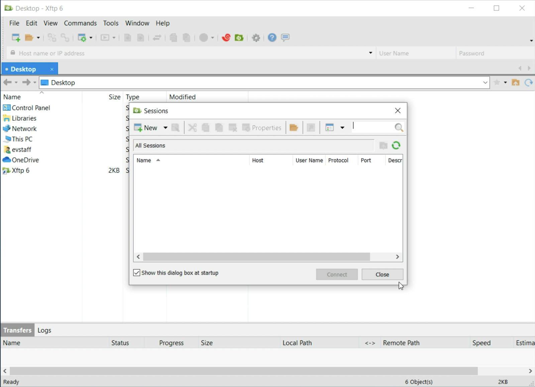Open the dropdown arrow next to favorites star
This screenshot has width=535, height=387.
[x=505, y=83]
